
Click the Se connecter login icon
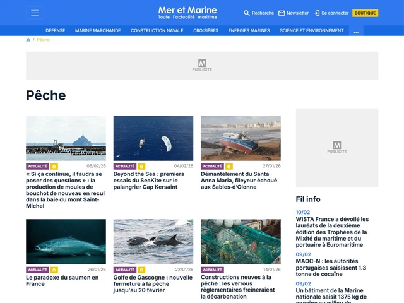pos(316,13)
